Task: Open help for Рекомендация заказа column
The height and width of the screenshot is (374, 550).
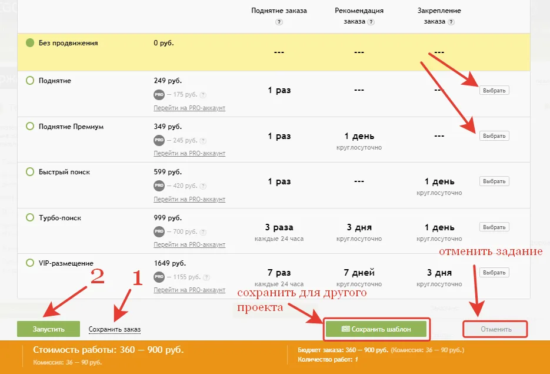Action: coord(371,22)
